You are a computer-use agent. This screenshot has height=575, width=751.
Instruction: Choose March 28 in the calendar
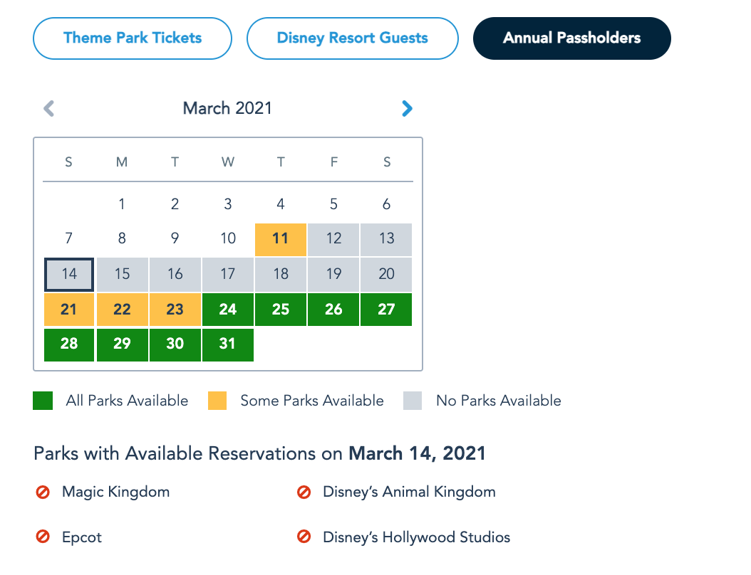click(x=69, y=344)
